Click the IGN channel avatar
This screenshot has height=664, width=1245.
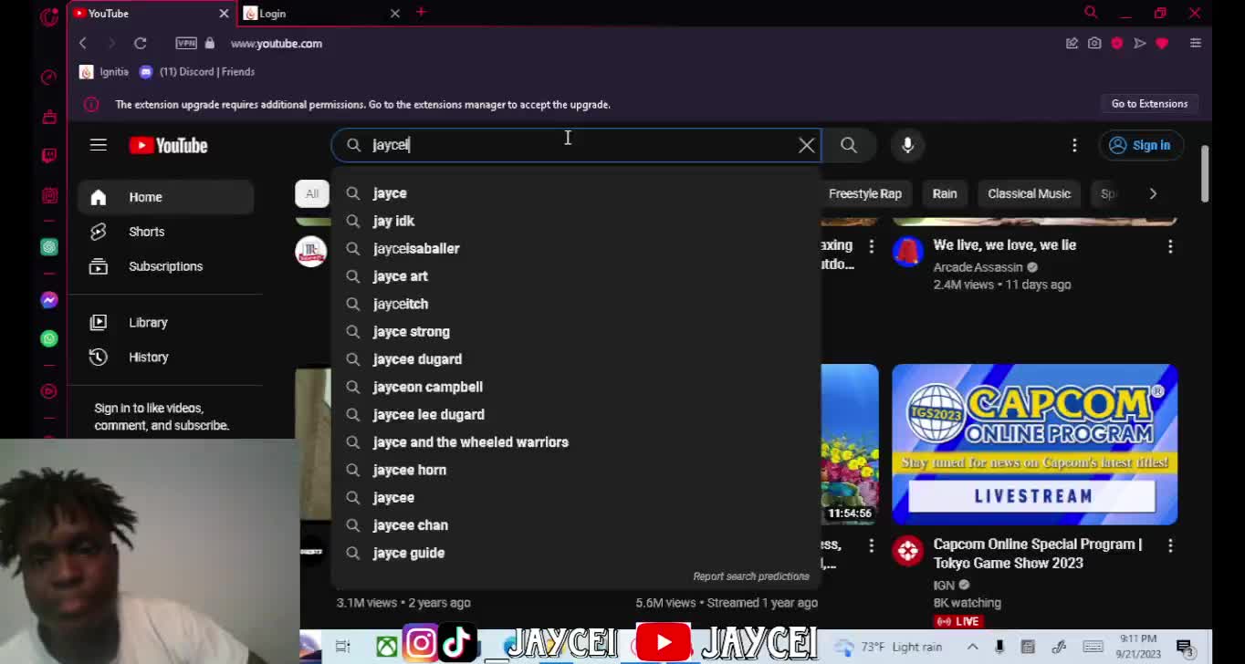pos(908,551)
